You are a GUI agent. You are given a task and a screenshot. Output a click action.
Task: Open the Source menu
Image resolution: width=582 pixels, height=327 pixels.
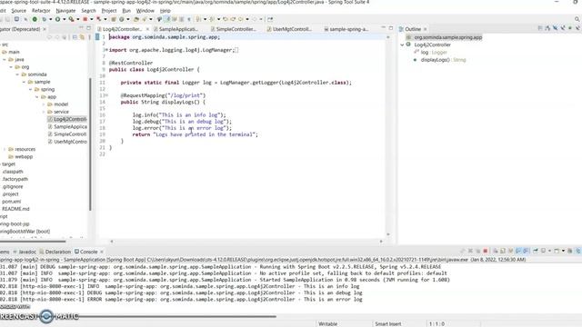click(x=18, y=11)
